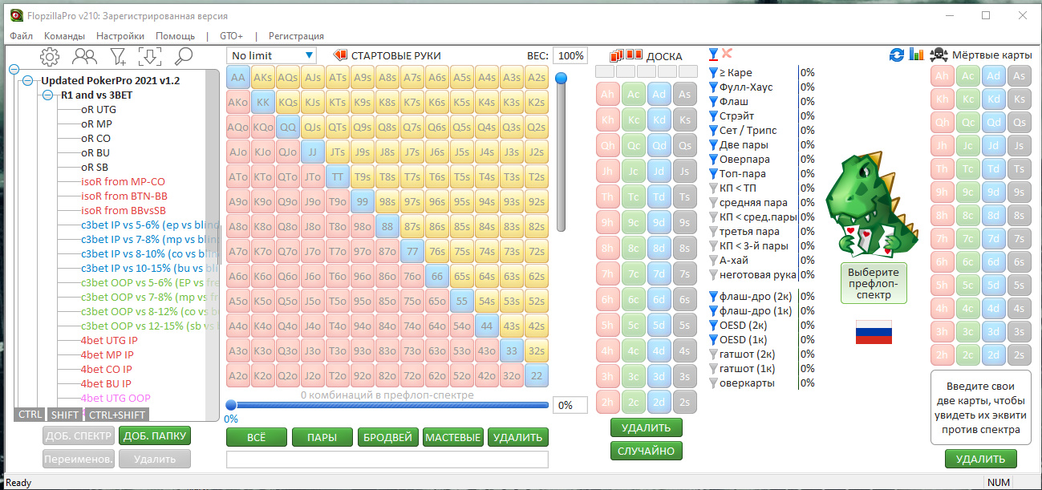Viewport: 1042px width, 490px height.
Task: Toggle the filter funnel for А-хай
Action: point(713,260)
